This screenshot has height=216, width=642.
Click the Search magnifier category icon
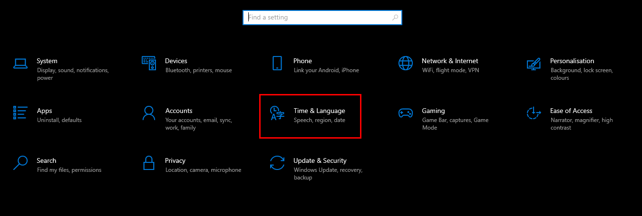(20, 163)
